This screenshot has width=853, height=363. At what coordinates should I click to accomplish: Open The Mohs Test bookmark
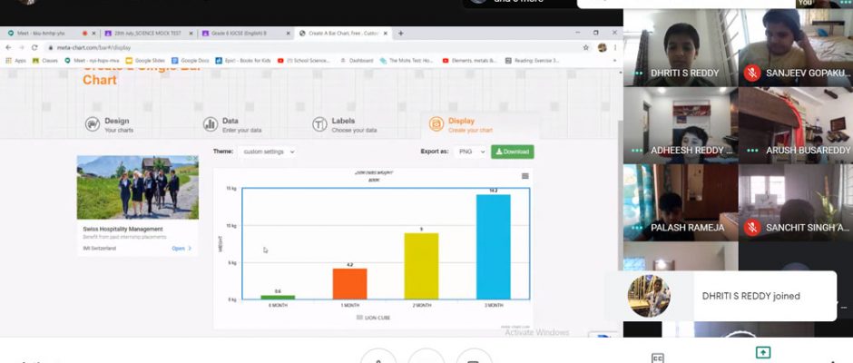(x=407, y=61)
